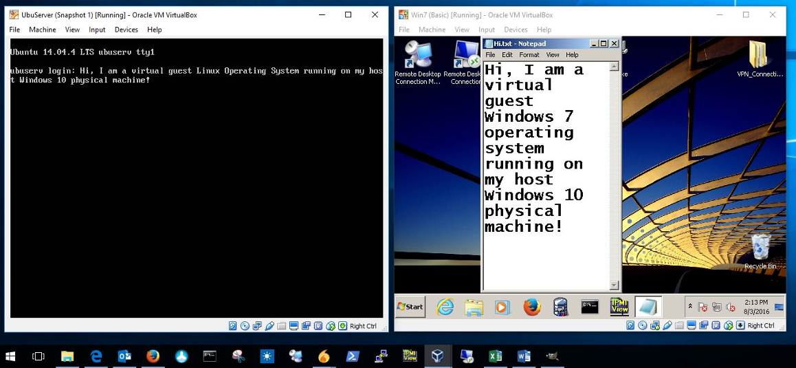Select VPN_Connecti... folder on Win7 desktop
This screenshot has width=796, height=368.
(760, 58)
